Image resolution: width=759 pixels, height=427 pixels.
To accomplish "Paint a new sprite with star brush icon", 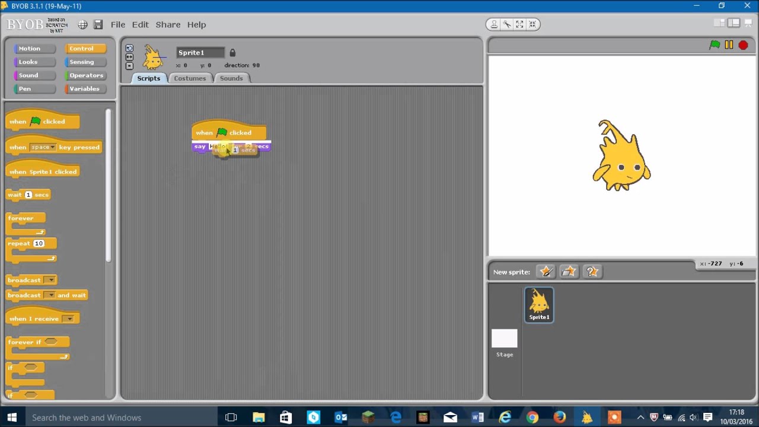I will 546,272.
